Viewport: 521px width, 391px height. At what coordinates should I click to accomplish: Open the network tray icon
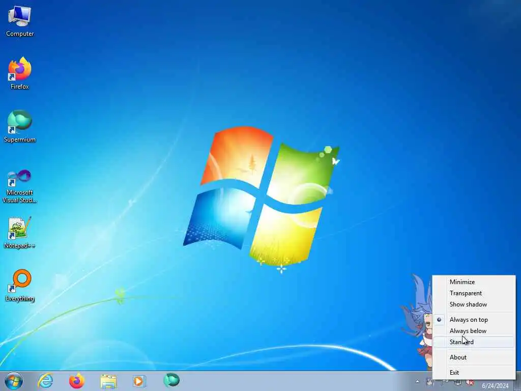457,382
